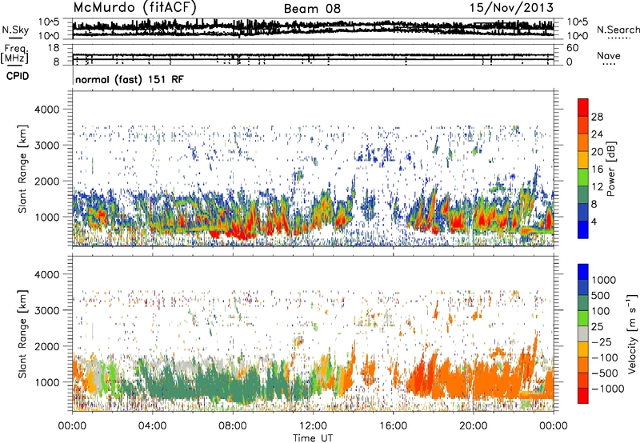Click the '20:00' time axis tick
The image size is (640, 443).
[x=473, y=426]
